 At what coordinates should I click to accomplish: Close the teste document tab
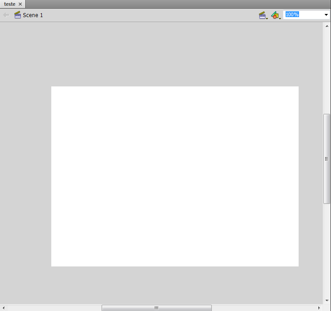click(20, 4)
